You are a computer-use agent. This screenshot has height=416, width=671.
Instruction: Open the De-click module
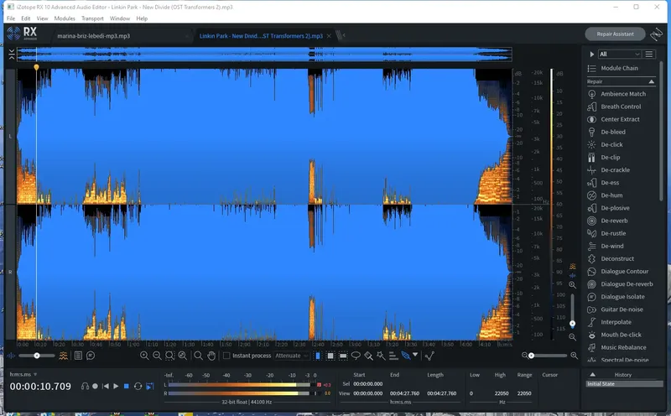pyautogui.click(x=611, y=144)
